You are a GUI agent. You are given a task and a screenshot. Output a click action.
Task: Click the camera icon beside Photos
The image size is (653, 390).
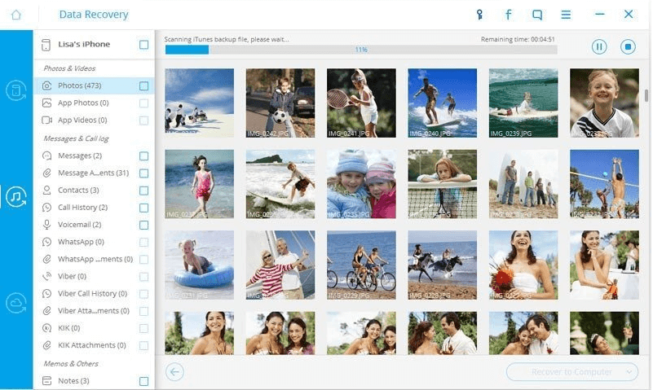[x=46, y=85]
